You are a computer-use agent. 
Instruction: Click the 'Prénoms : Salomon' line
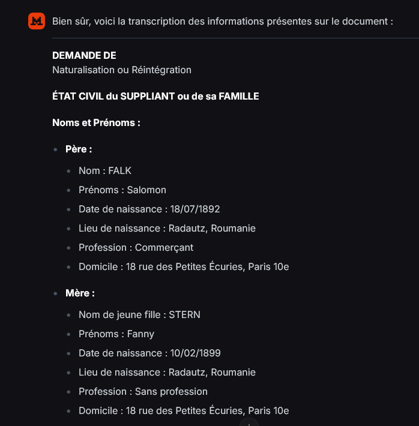tap(122, 190)
